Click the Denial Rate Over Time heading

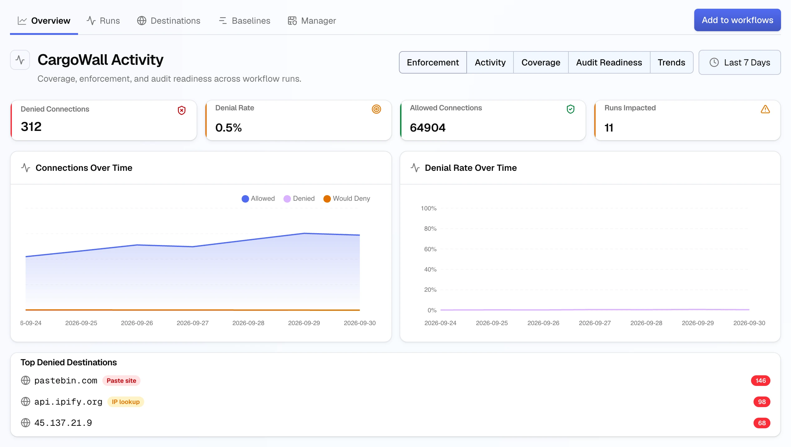[471, 168]
